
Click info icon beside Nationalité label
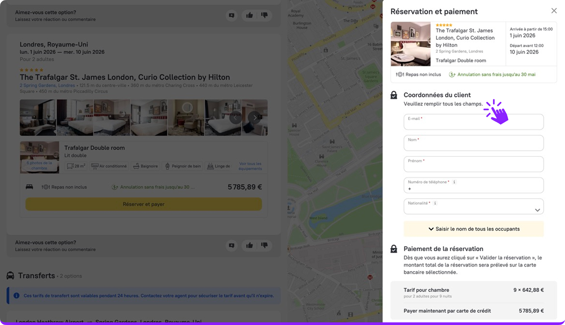coord(435,203)
